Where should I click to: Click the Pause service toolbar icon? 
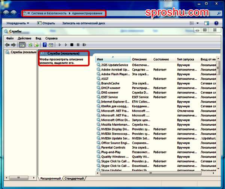pos(78,45)
